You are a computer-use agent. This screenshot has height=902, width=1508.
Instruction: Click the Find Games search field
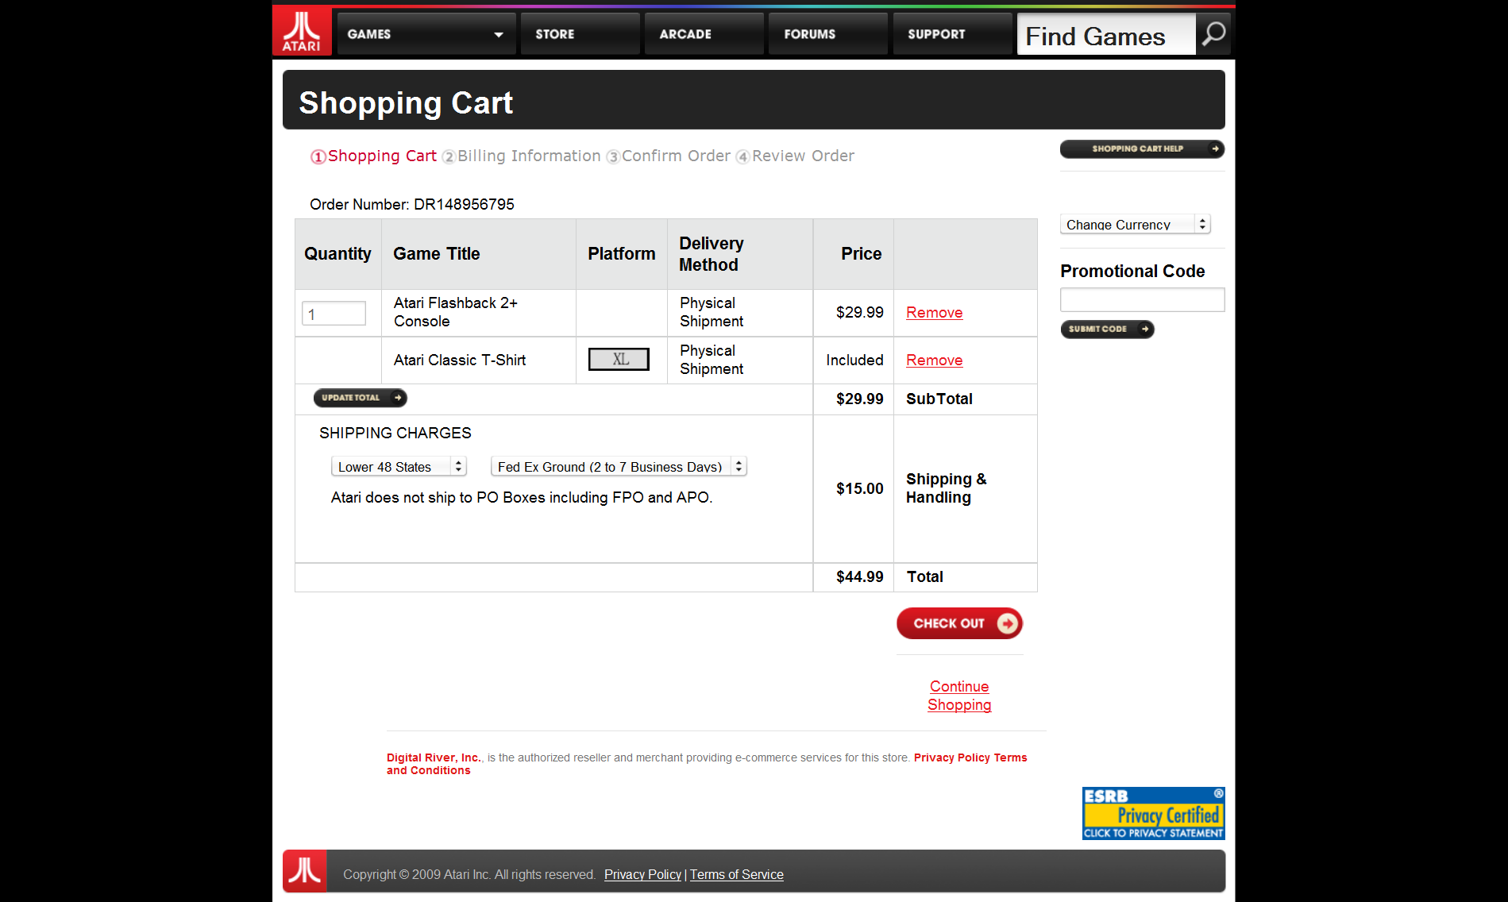[1106, 34]
